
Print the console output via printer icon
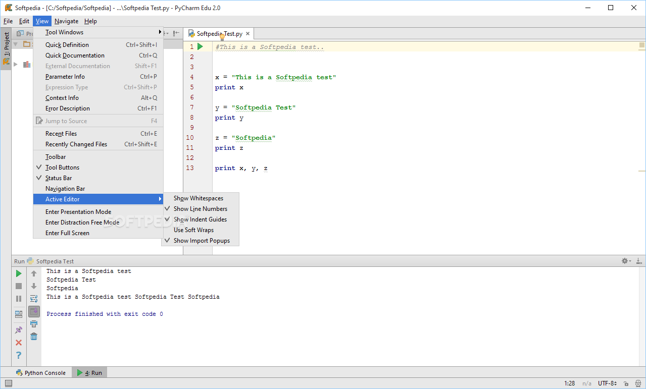tap(34, 324)
